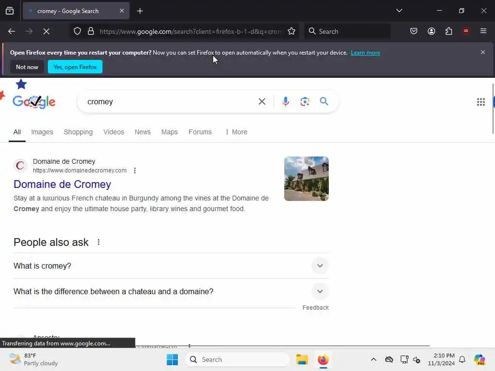The height and width of the screenshot is (371, 495).
Task: Open Firefox recent browsing (Firefox View) icon
Action: (x=10, y=11)
